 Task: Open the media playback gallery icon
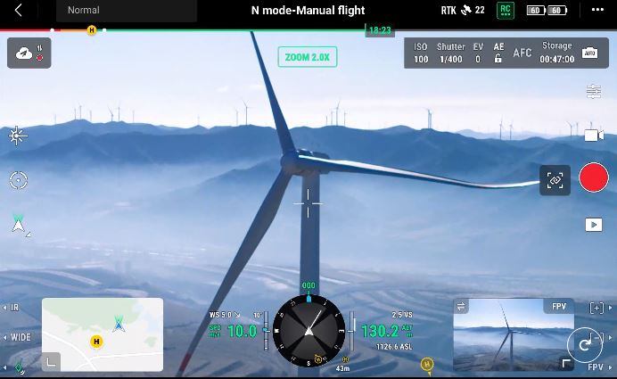pyautogui.click(x=593, y=225)
